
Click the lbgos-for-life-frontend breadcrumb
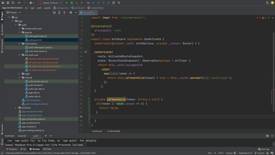(x=12, y=8)
